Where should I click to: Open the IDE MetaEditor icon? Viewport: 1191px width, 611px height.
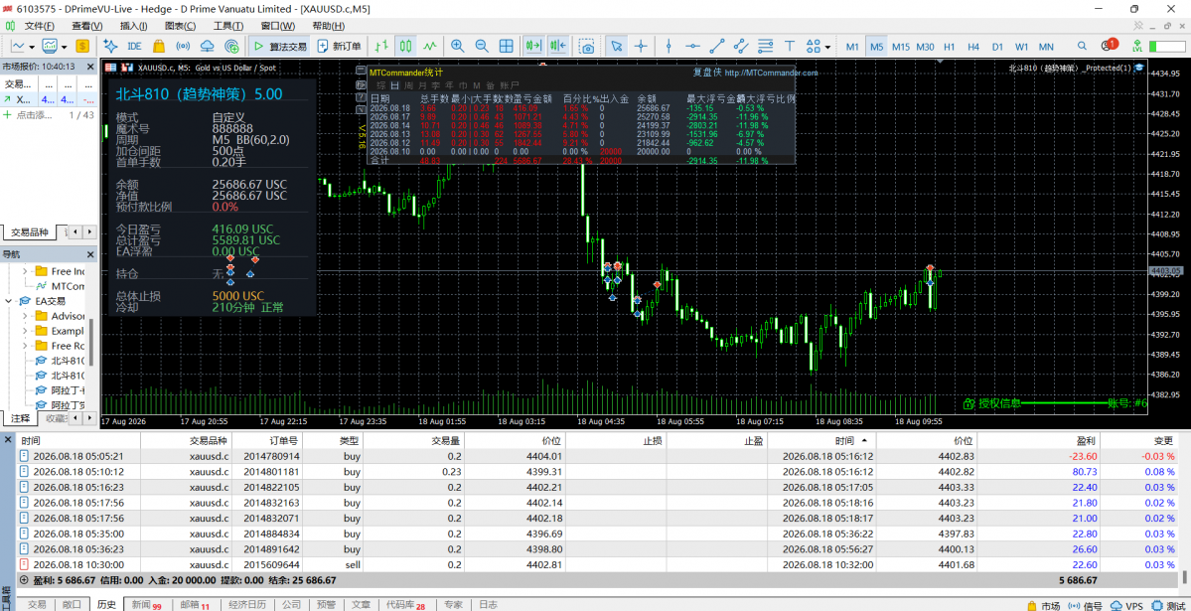(x=134, y=46)
